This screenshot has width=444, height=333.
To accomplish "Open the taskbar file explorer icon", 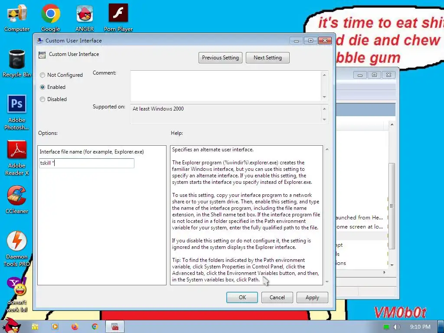I will click(35, 327).
